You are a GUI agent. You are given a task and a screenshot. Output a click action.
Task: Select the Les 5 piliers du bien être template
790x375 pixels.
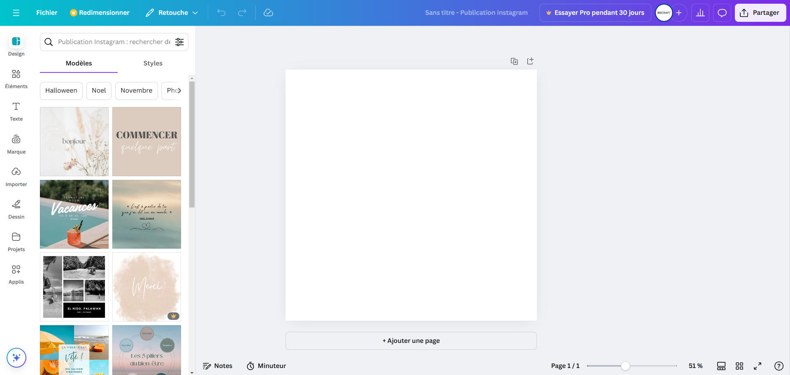pos(146,350)
